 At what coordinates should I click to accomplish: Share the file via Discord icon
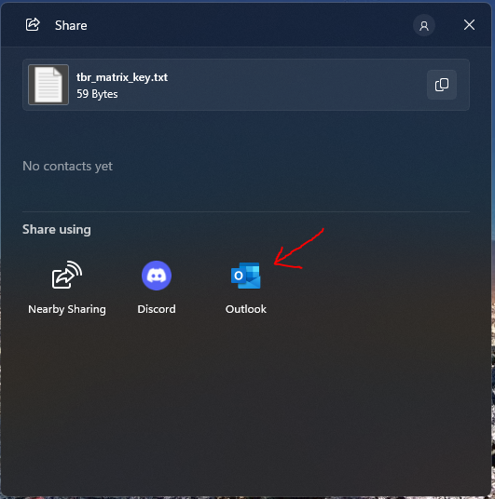[157, 276]
